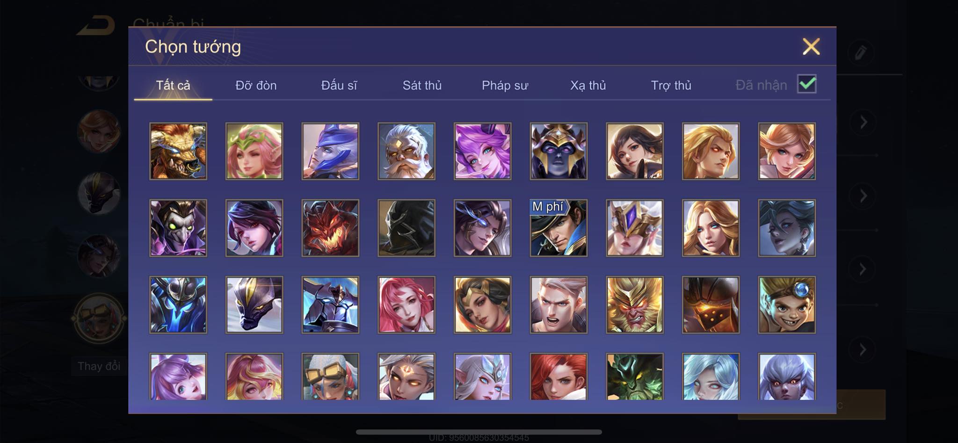Show the 'Pháp sư' heroes tab

505,85
